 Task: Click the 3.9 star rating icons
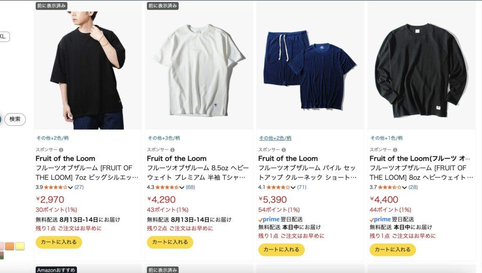(x=56, y=187)
